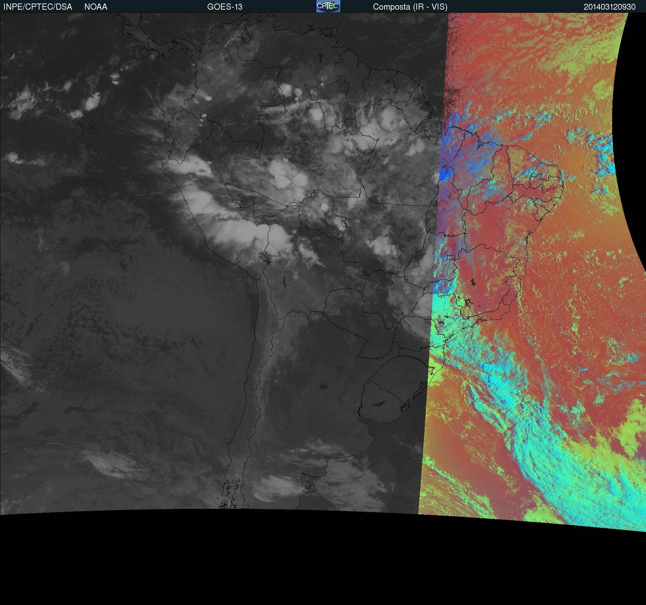This screenshot has height=605, width=646.
Task: Click the NOAA label in the header
Action: pos(96,7)
